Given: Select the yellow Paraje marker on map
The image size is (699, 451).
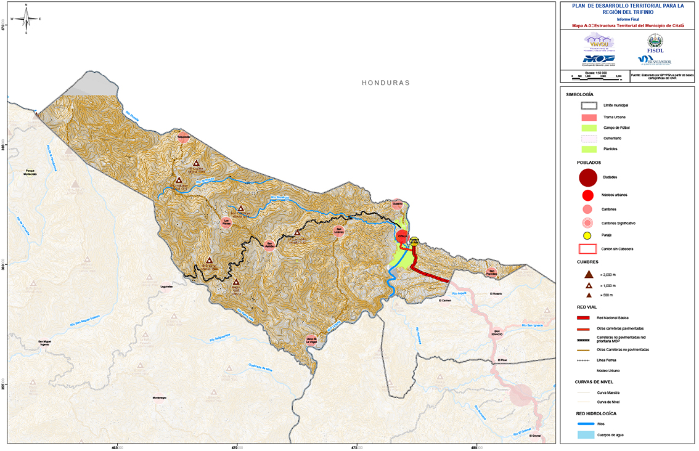Looking at the screenshot, I should (415, 242).
